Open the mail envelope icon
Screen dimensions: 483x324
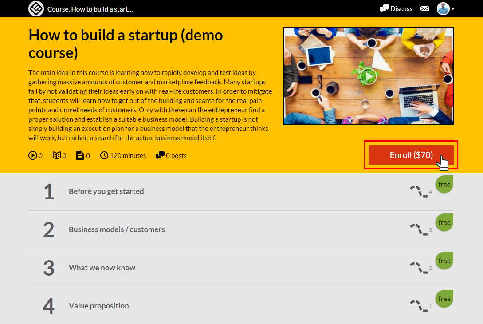pyautogui.click(x=424, y=8)
